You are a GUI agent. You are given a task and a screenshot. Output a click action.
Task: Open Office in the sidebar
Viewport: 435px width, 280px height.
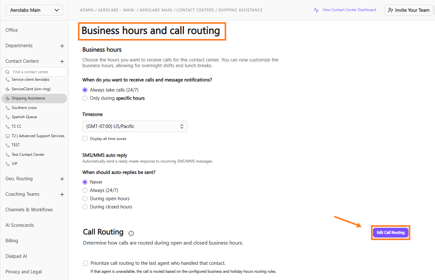12,30
